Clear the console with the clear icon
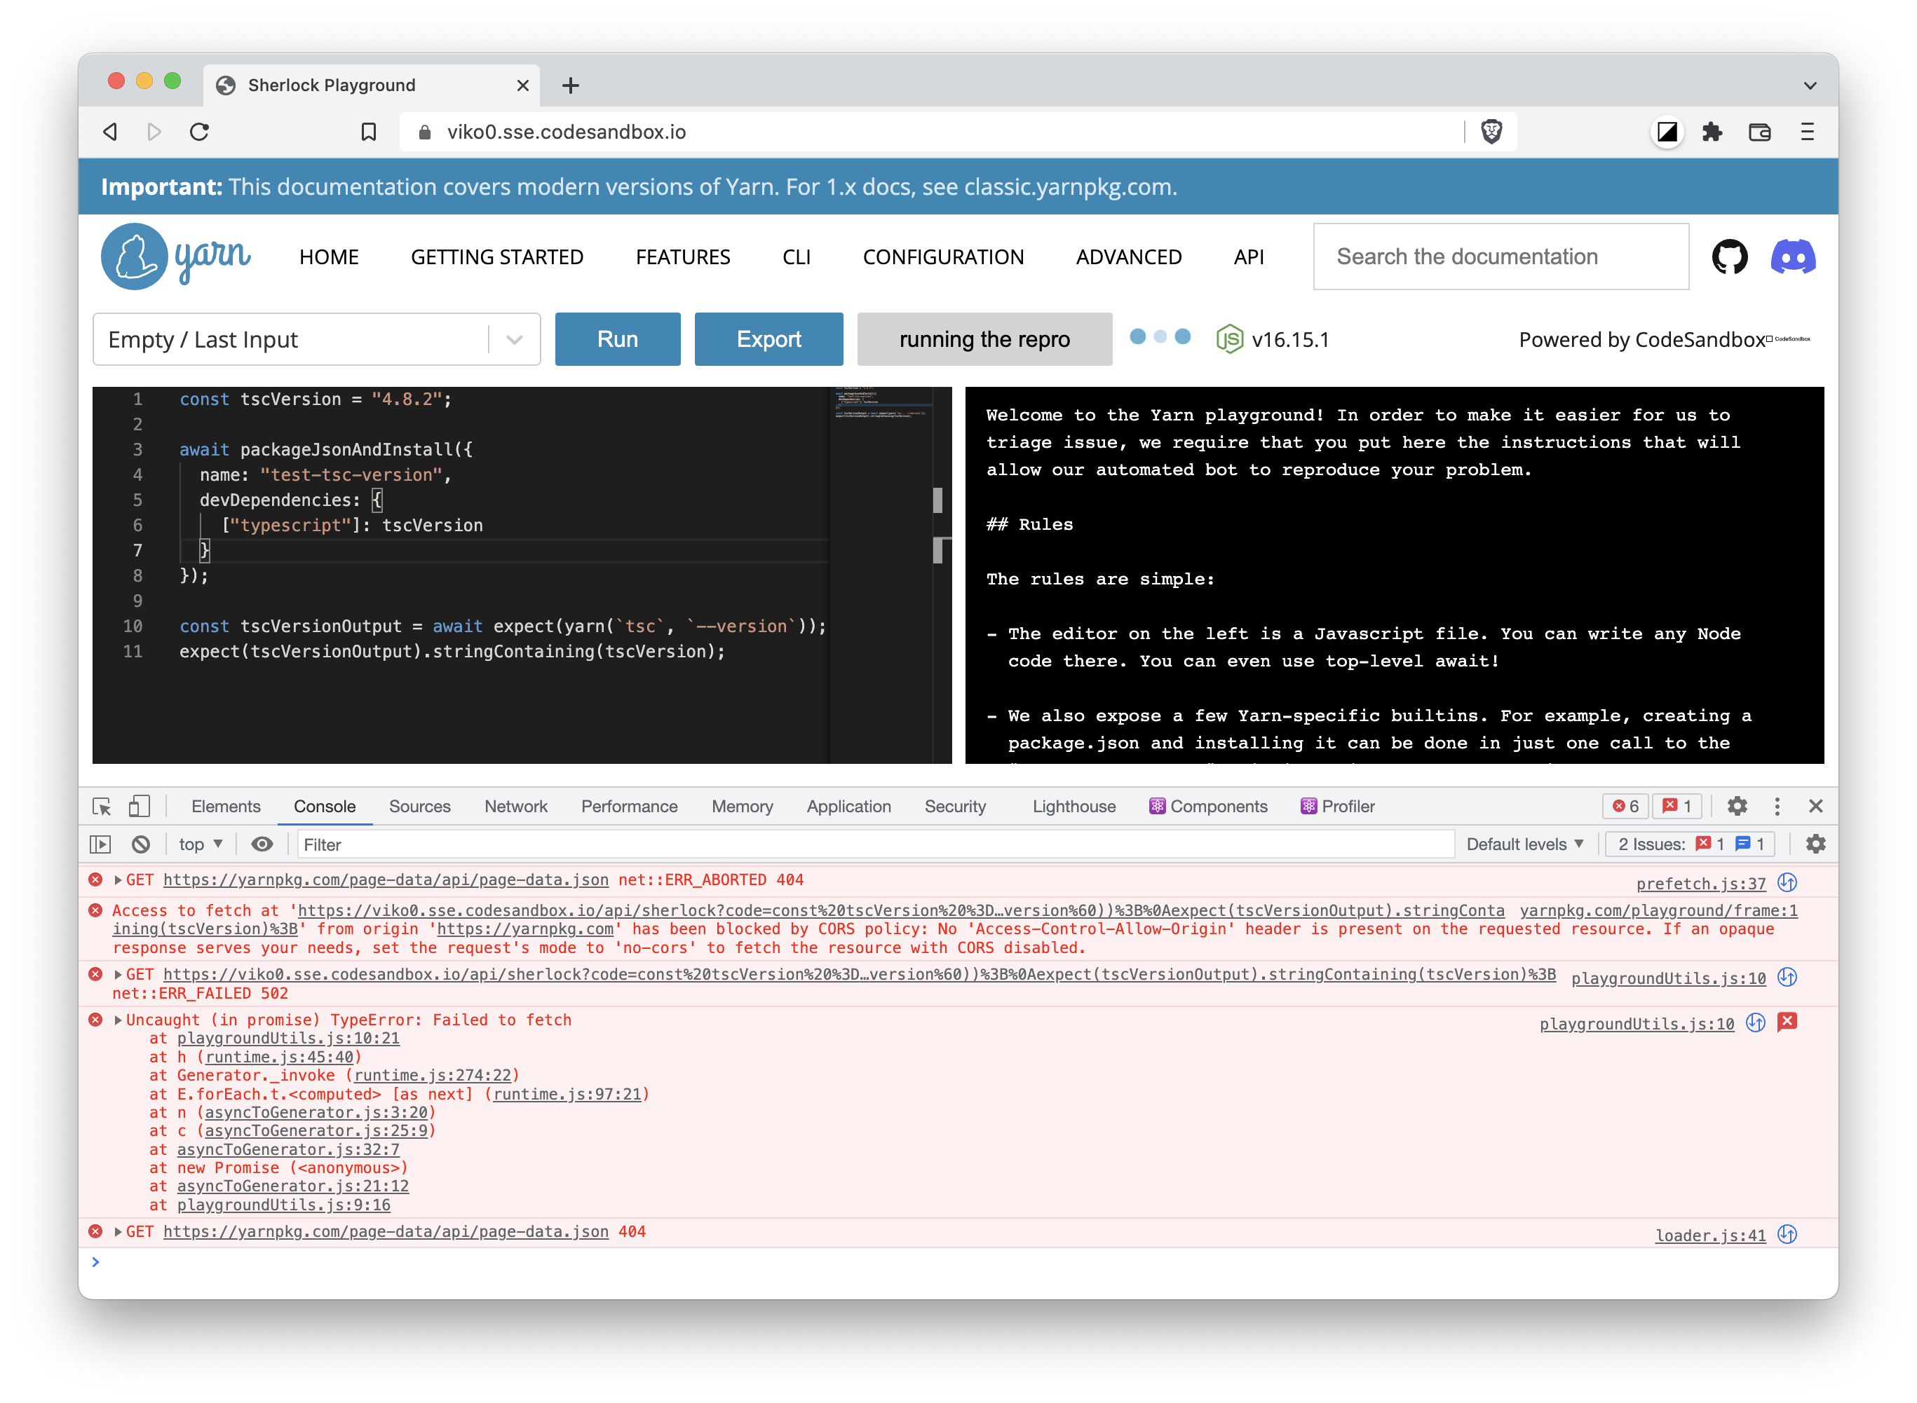1917x1403 pixels. pos(141,844)
